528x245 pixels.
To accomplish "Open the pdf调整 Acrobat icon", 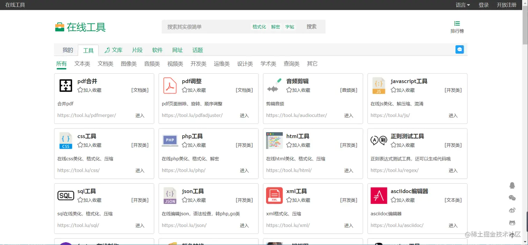I will [170, 86].
